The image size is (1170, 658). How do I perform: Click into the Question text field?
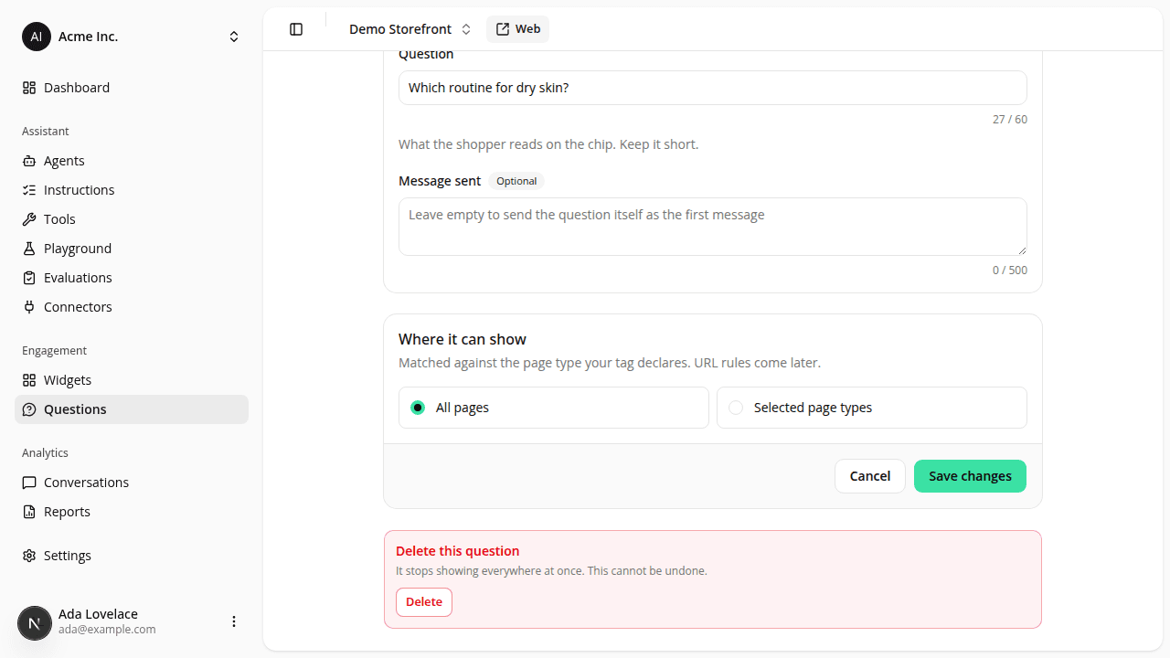[x=713, y=88]
